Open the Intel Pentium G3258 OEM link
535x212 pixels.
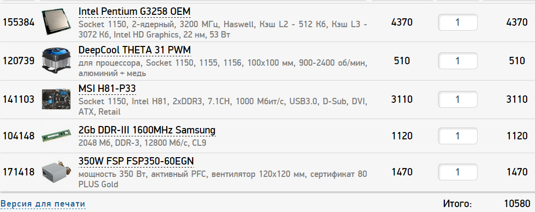click(x=134, y=11)
